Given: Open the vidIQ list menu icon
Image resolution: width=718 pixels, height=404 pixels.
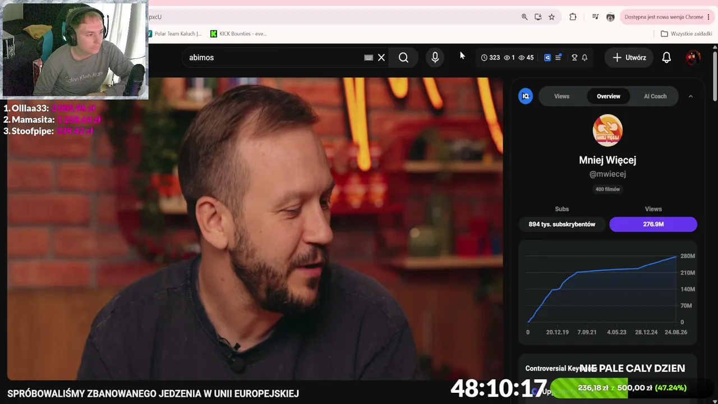Looking at the screenshot, I should (x=558, y=57).
